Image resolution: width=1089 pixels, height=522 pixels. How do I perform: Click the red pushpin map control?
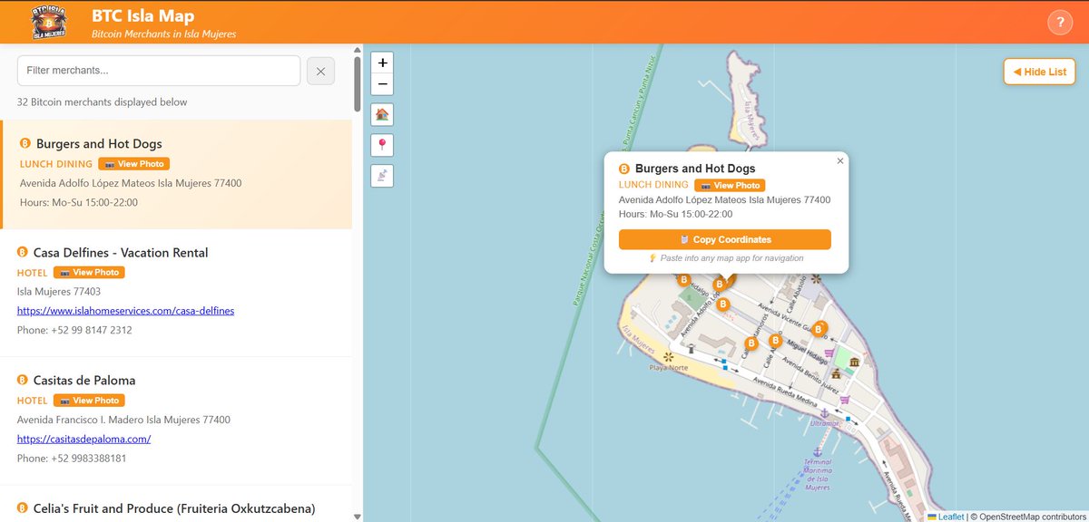point(383,145)
